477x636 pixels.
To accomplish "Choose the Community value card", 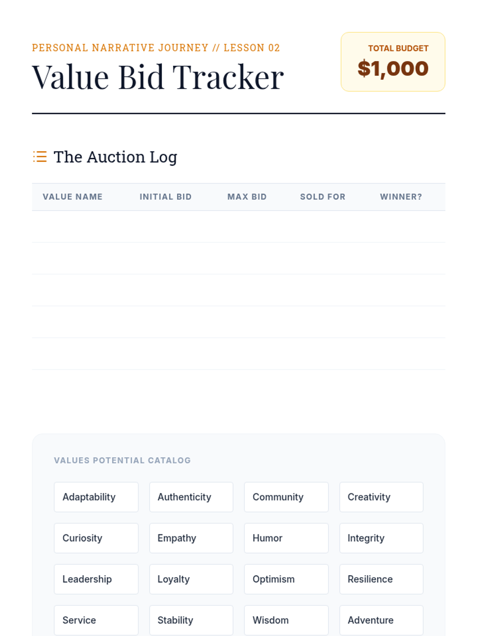I will pos(286,497).
